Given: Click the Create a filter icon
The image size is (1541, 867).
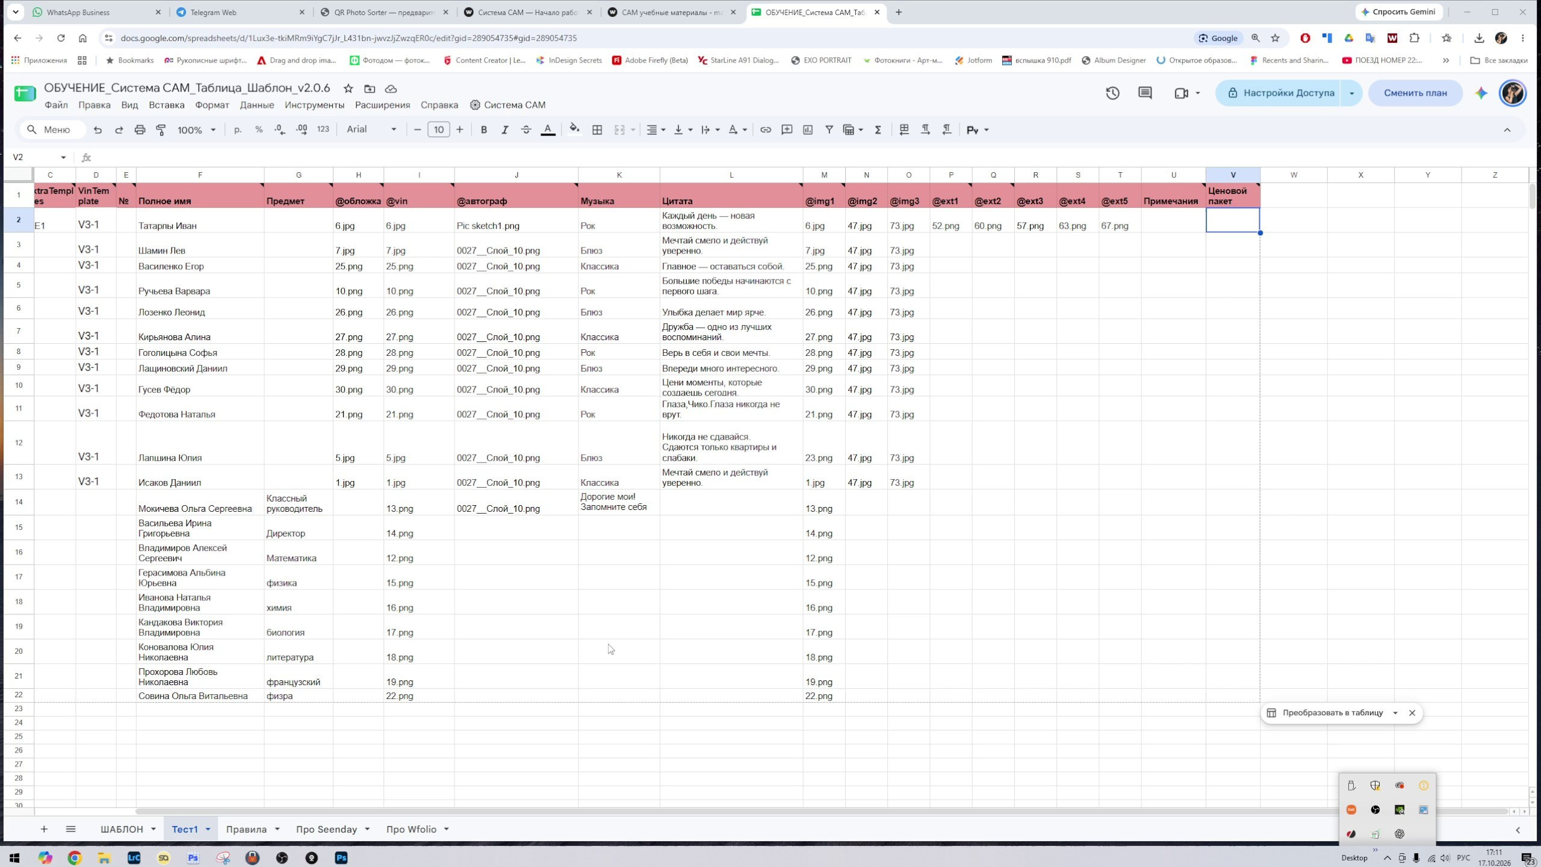Looking at the screenshot, I should click(x=829, y=129).
